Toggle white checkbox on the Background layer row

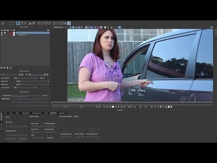(x=14, y=35)
